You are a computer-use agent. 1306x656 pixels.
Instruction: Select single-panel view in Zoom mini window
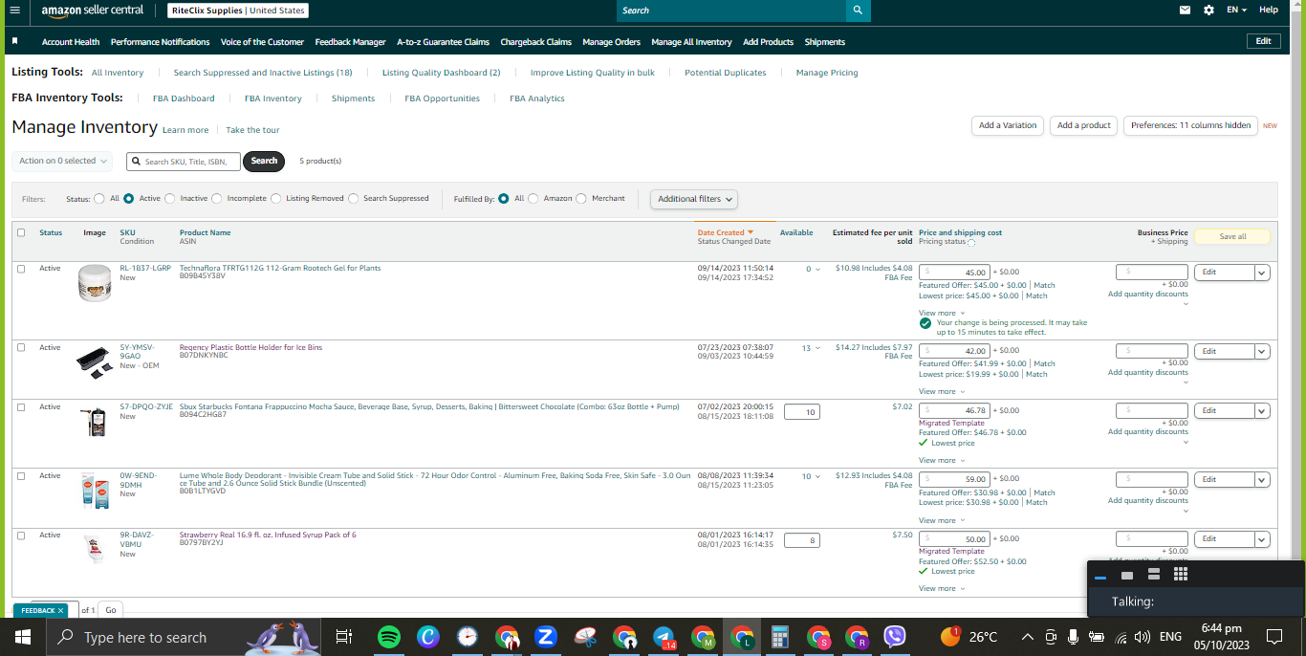pos(1127,575)
